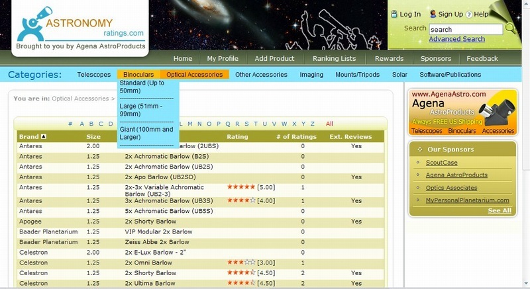Open Apogee 2x Shorty Barlow product
The image size is (530, 289).
(150, 222)
